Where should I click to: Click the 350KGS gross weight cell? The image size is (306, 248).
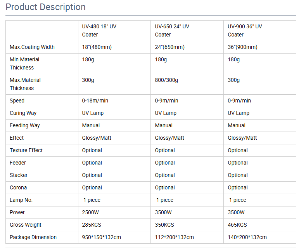[x=164, y=225]
